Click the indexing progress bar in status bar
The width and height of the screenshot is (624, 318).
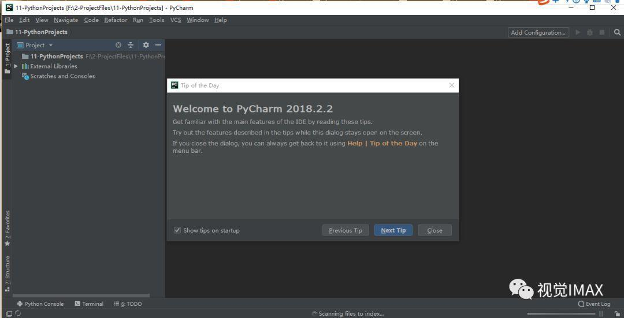562,313
